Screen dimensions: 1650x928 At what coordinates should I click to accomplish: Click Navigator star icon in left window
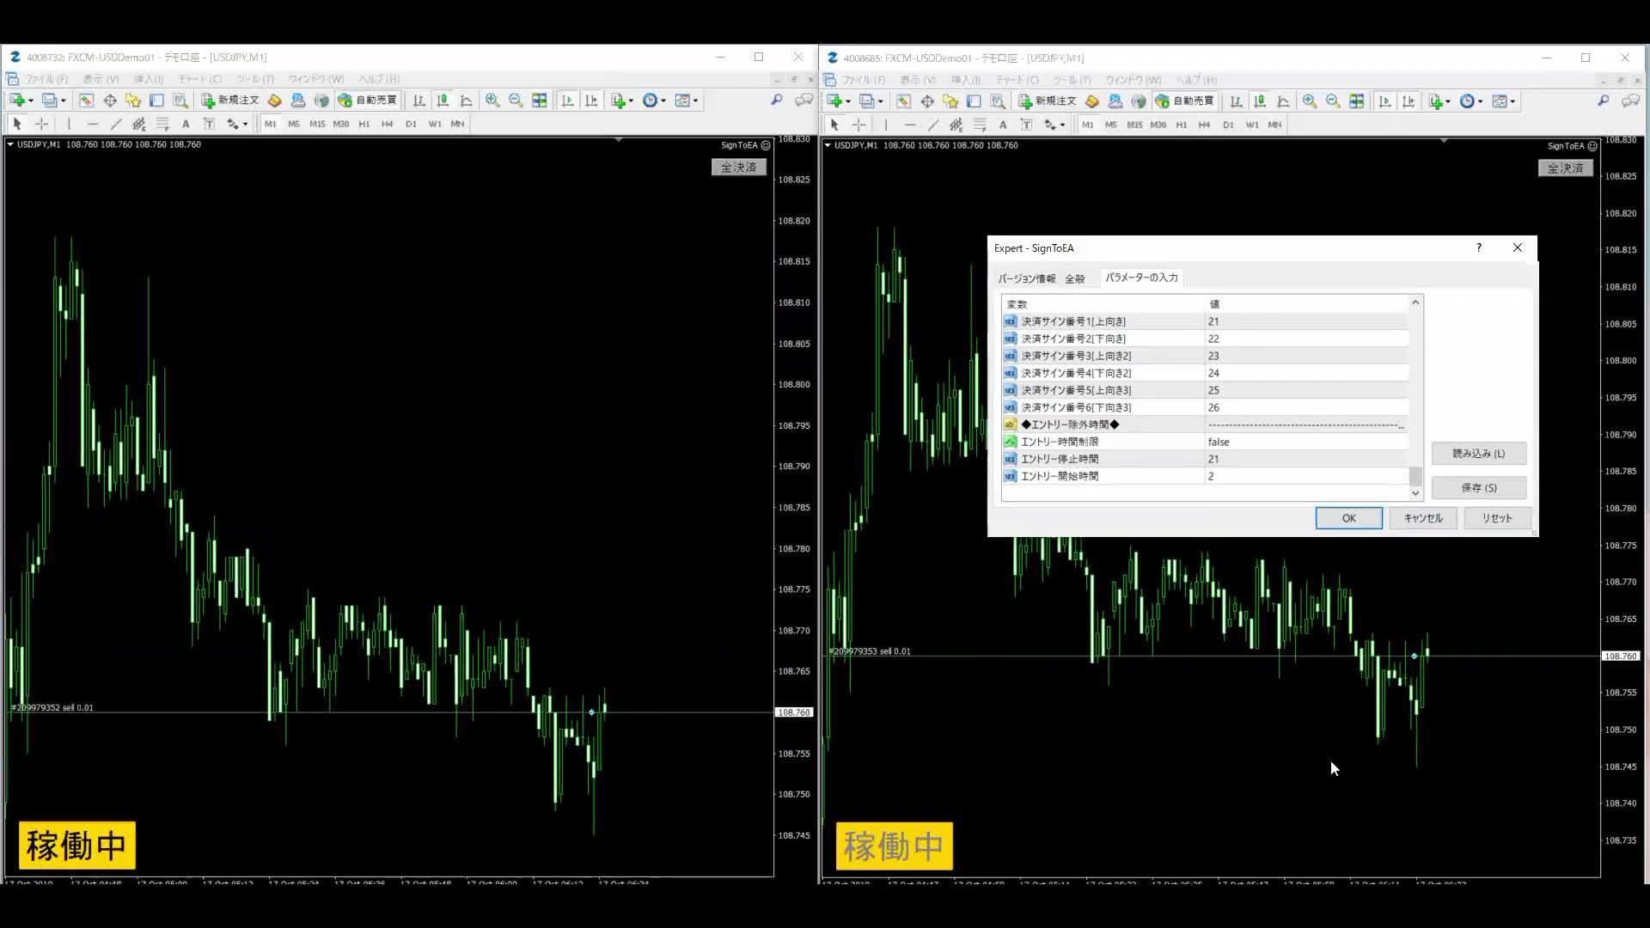point(132,101)
